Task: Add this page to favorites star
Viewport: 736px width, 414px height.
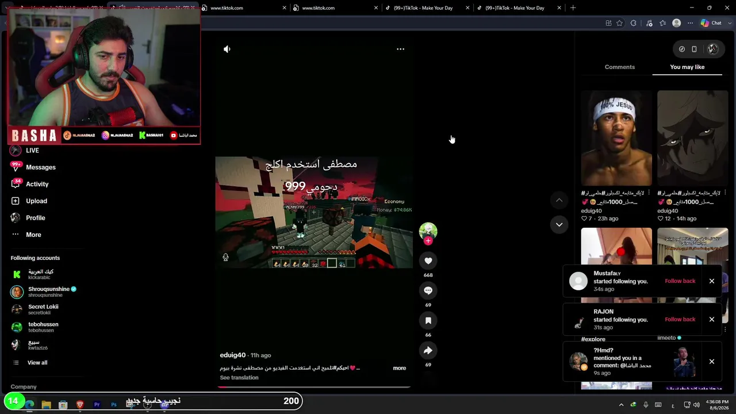Action: 619,23
